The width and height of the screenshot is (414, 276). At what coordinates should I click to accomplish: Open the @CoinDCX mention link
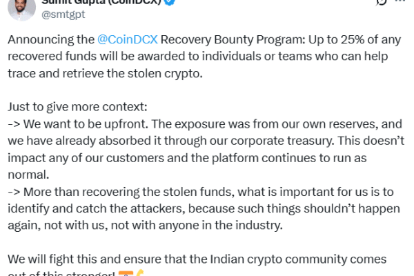(128, 39)
